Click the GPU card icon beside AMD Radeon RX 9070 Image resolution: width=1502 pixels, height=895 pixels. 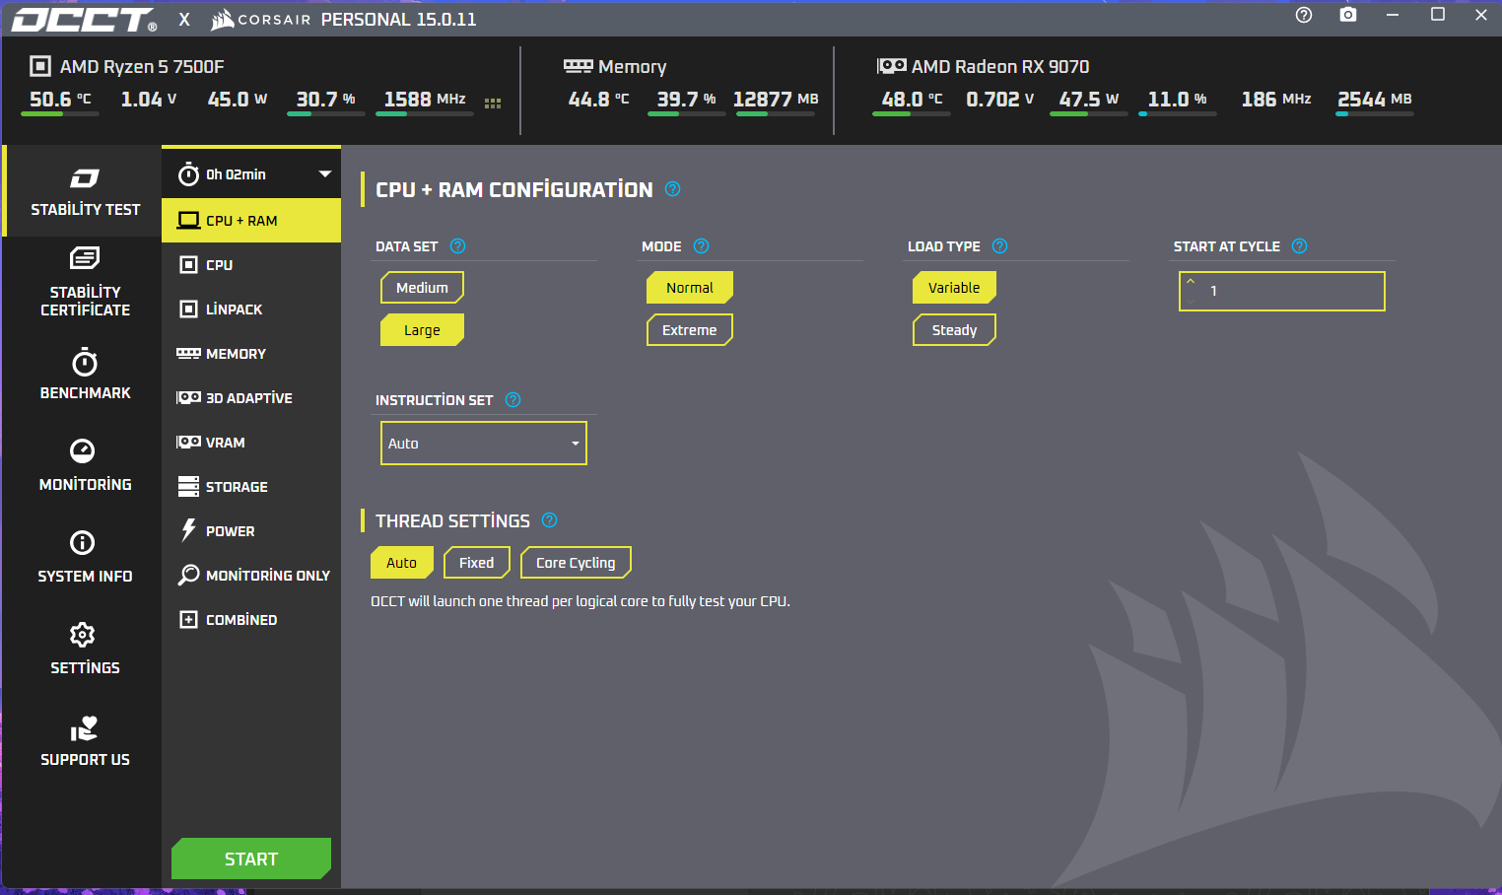tap(892, 66)
